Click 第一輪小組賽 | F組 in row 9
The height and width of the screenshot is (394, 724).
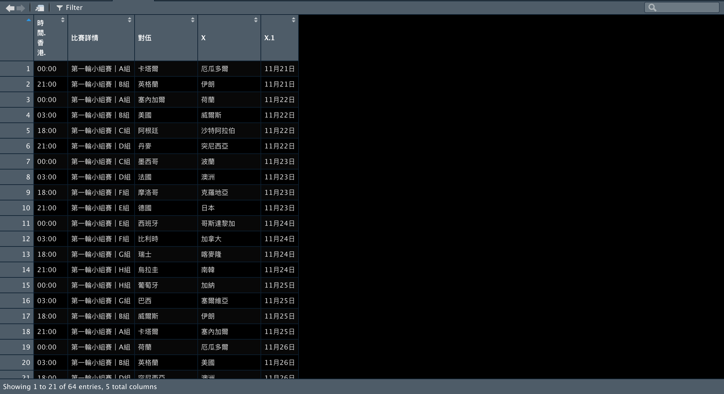pyautogui.click(x=101, y=192)
